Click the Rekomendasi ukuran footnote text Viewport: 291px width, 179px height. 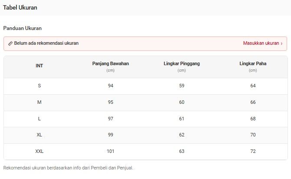68,168
